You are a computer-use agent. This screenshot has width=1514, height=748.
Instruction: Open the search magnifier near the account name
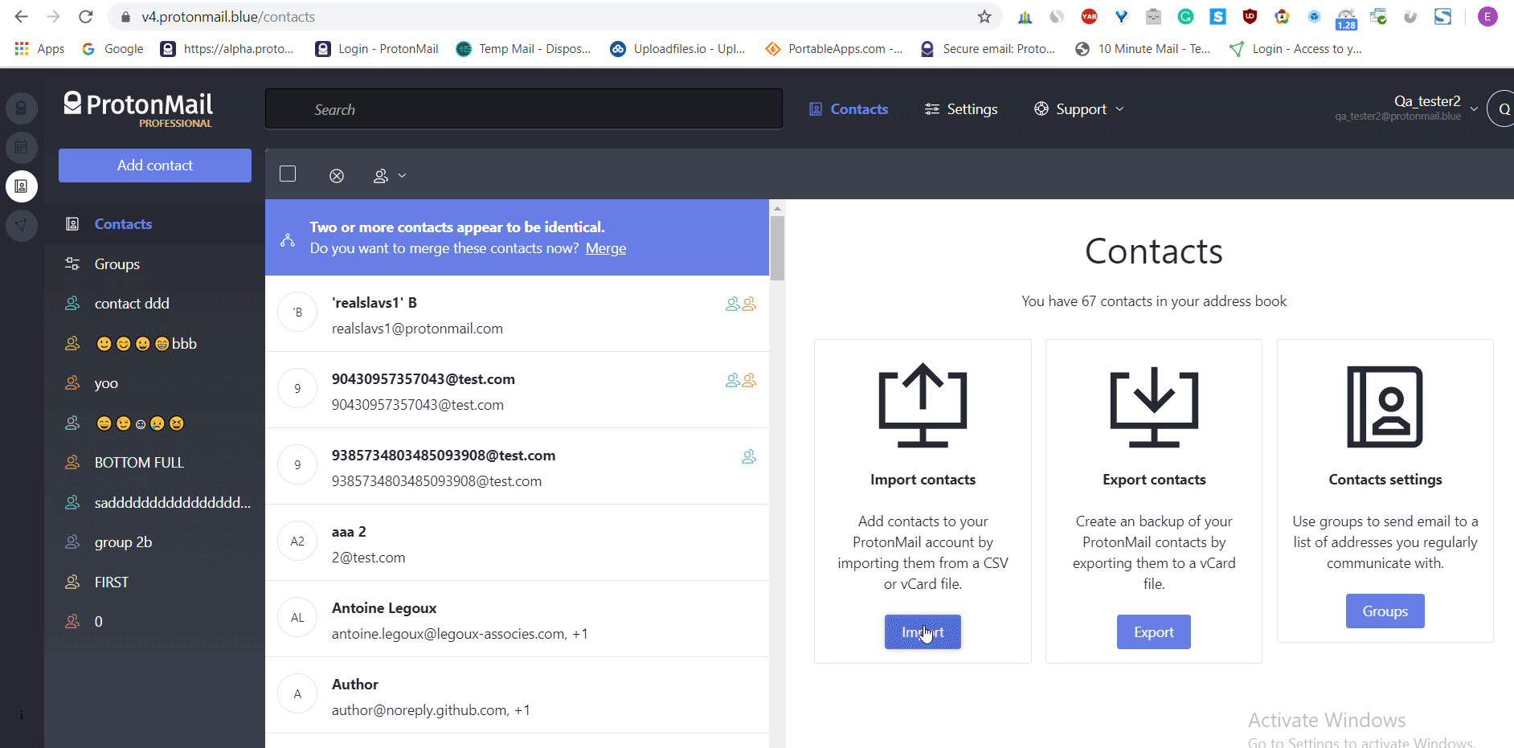click(x=1502, y=108)
